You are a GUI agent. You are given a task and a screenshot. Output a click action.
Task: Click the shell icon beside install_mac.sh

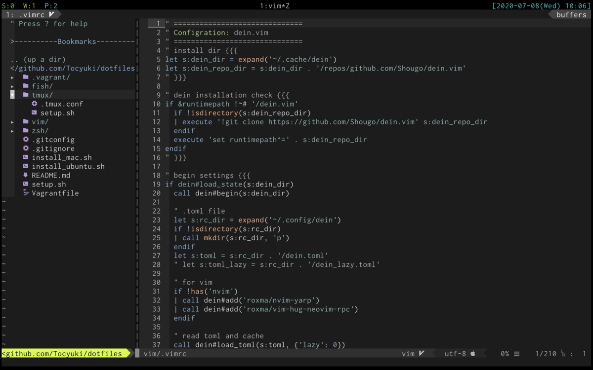[x=26, y=157]
